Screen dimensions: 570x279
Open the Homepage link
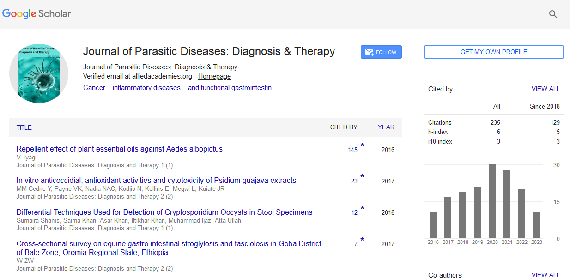(x=214, y=76)
